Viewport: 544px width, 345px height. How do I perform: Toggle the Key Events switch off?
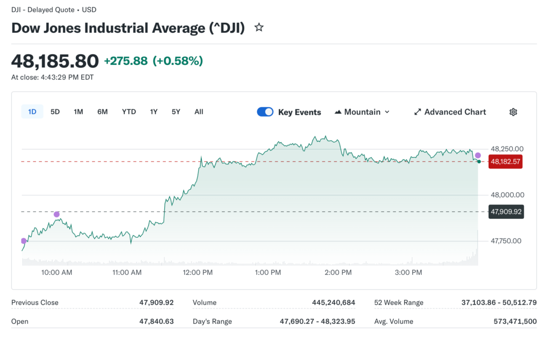point(265,112)
